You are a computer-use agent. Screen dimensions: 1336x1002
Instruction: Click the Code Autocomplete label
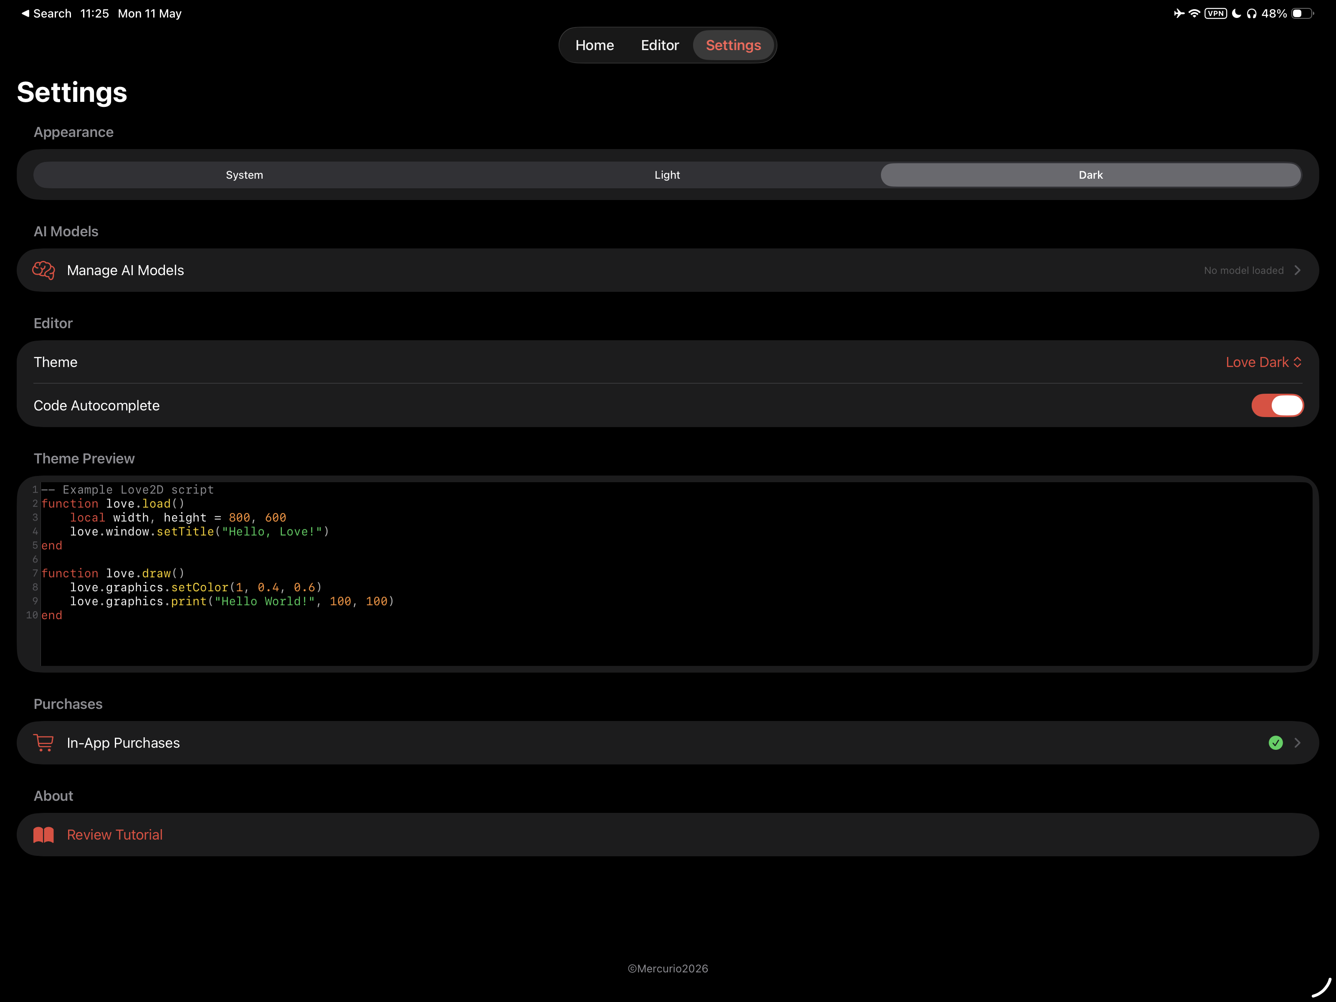[96, 405]
